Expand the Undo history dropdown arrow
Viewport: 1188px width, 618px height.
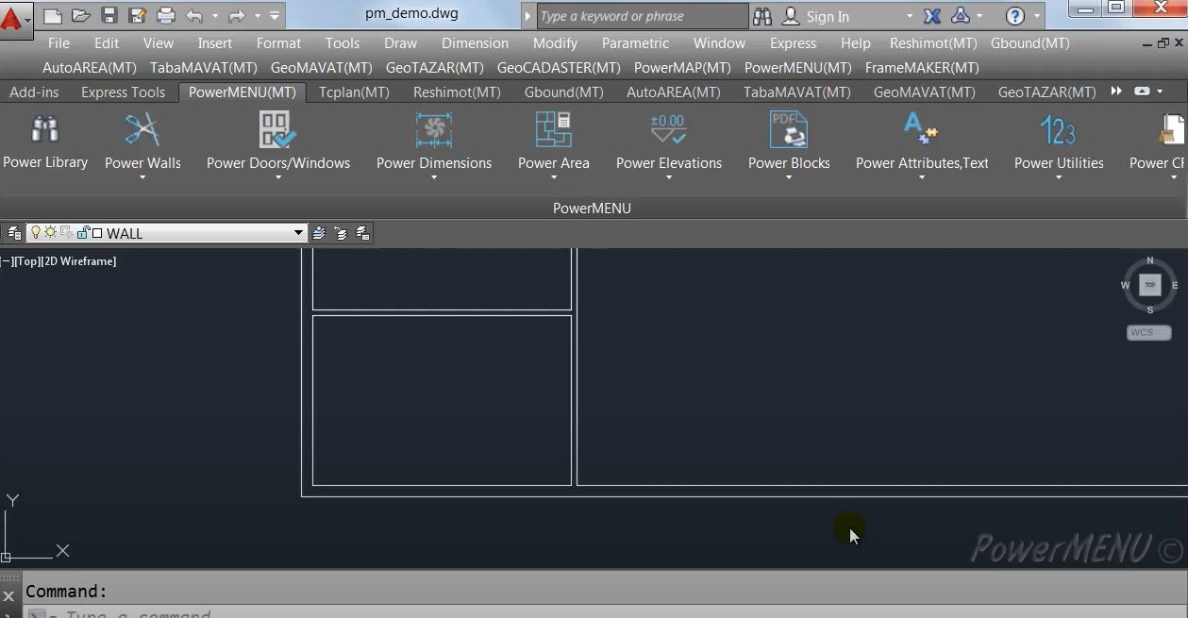click(x=215, y=16)
